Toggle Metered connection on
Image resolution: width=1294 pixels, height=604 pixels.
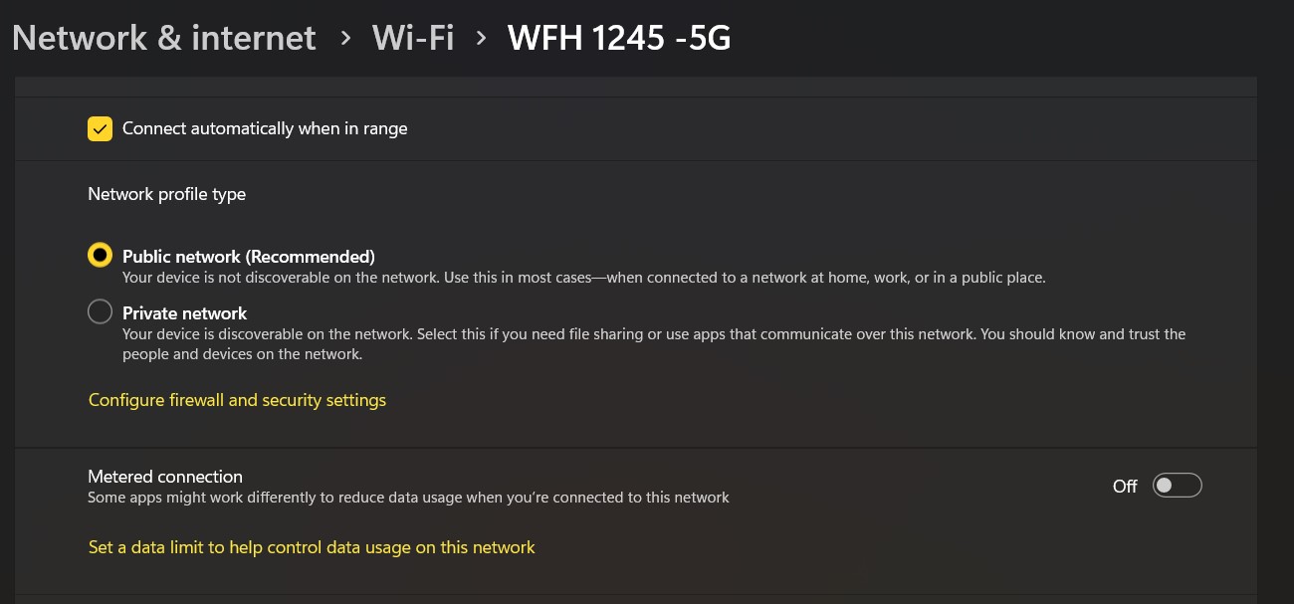click(1177, 486)
